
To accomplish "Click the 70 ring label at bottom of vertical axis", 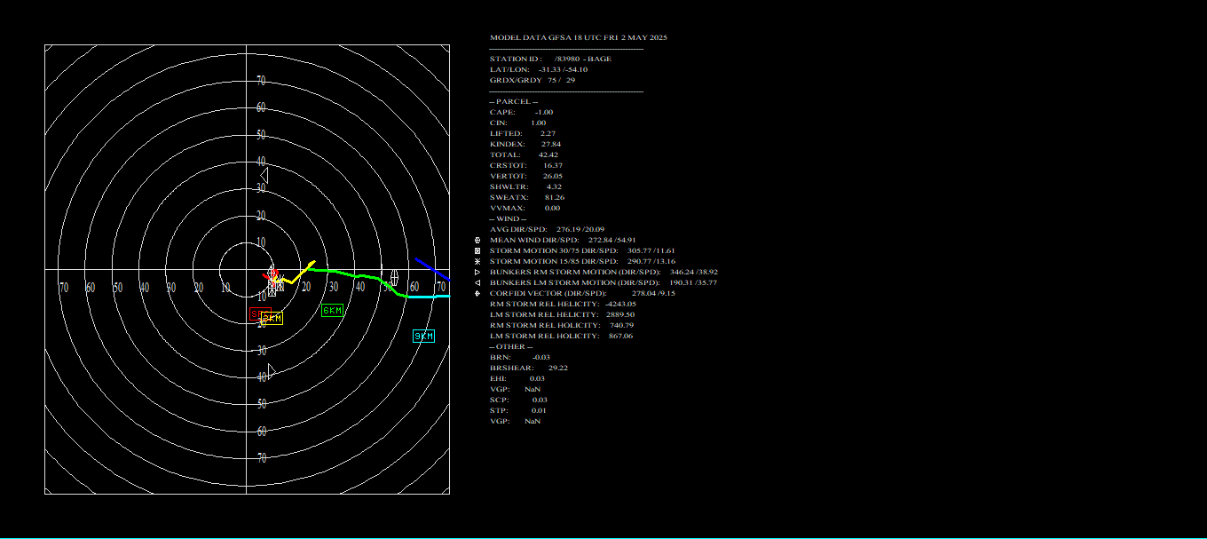I will click(261, 457).
